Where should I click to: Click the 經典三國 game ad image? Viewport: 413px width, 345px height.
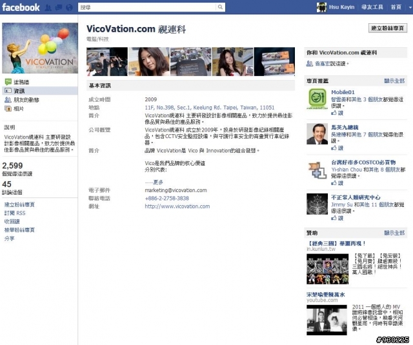point(327,269)
